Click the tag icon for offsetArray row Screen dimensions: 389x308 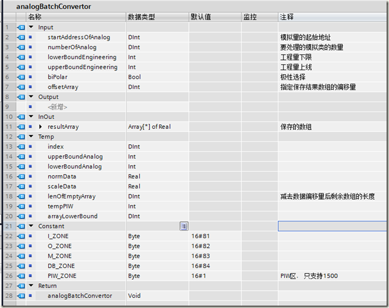[21, 87]
